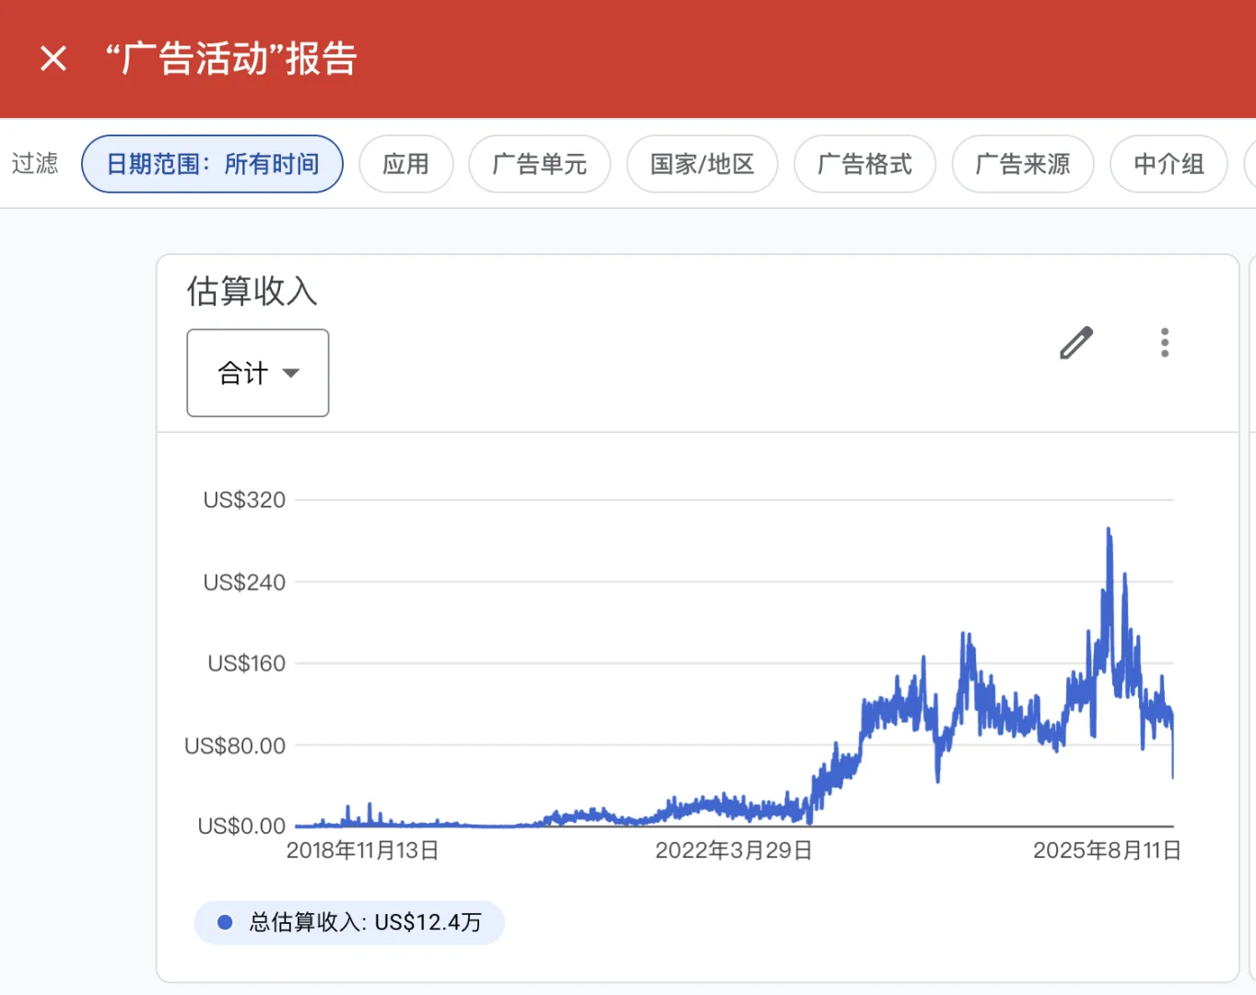
Task: Click the 估算收入 chart card title
Action: (251, 291)
